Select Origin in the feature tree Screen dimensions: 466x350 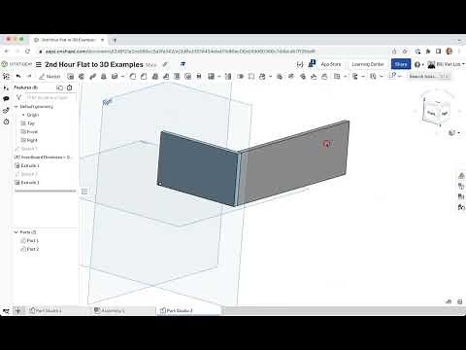pyautogui.click(x=33, y=115)
